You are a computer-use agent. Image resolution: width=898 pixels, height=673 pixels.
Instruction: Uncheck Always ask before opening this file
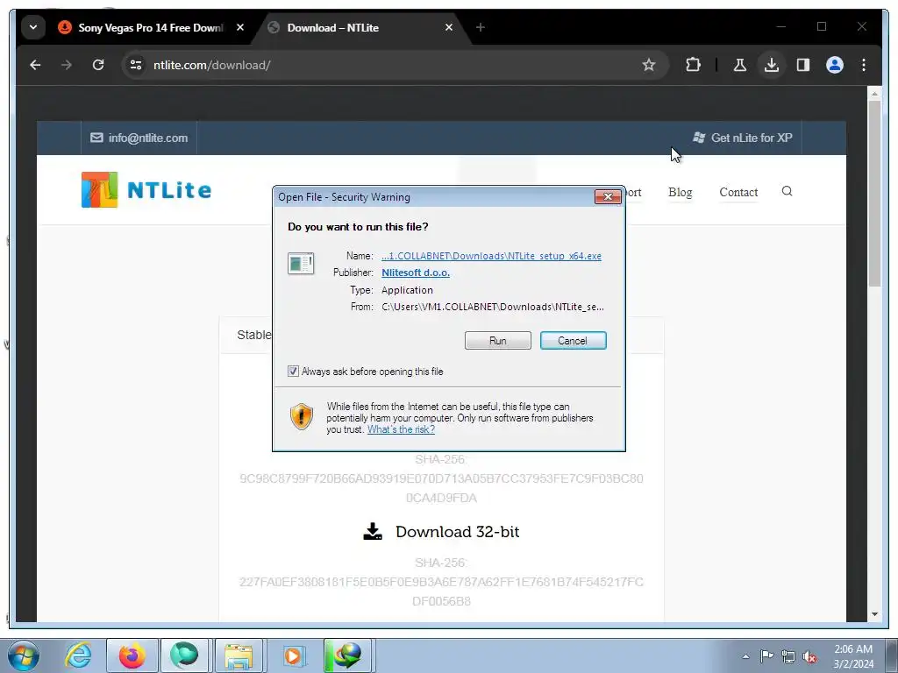coord(293,372)
